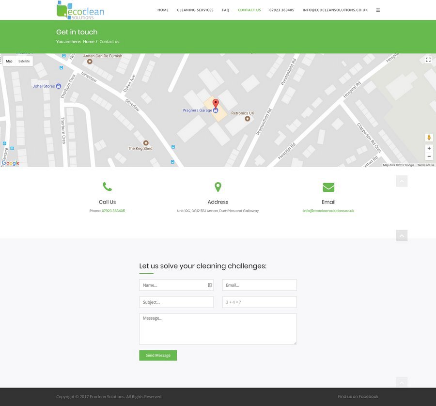Viewport: 436px width, 406px height.
Task: Click the Ecoclean Solutions logo
Action: pyautogui.click(x=80, y=10)
